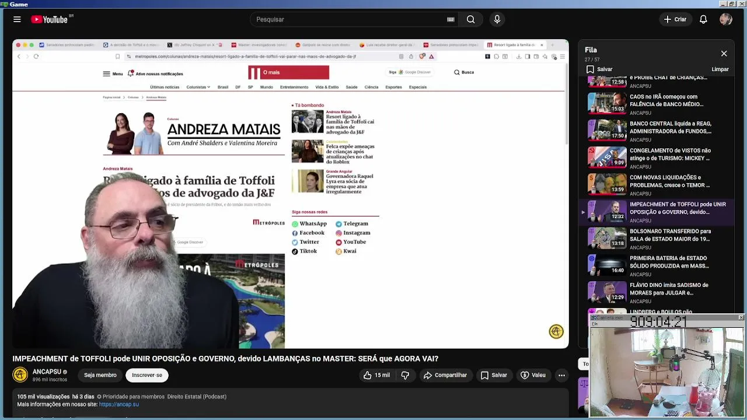Select Especiais in Metropoles nav

click(x=418, y=87)
